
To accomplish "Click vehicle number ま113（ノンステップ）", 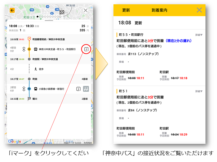I will click(143, 54).
